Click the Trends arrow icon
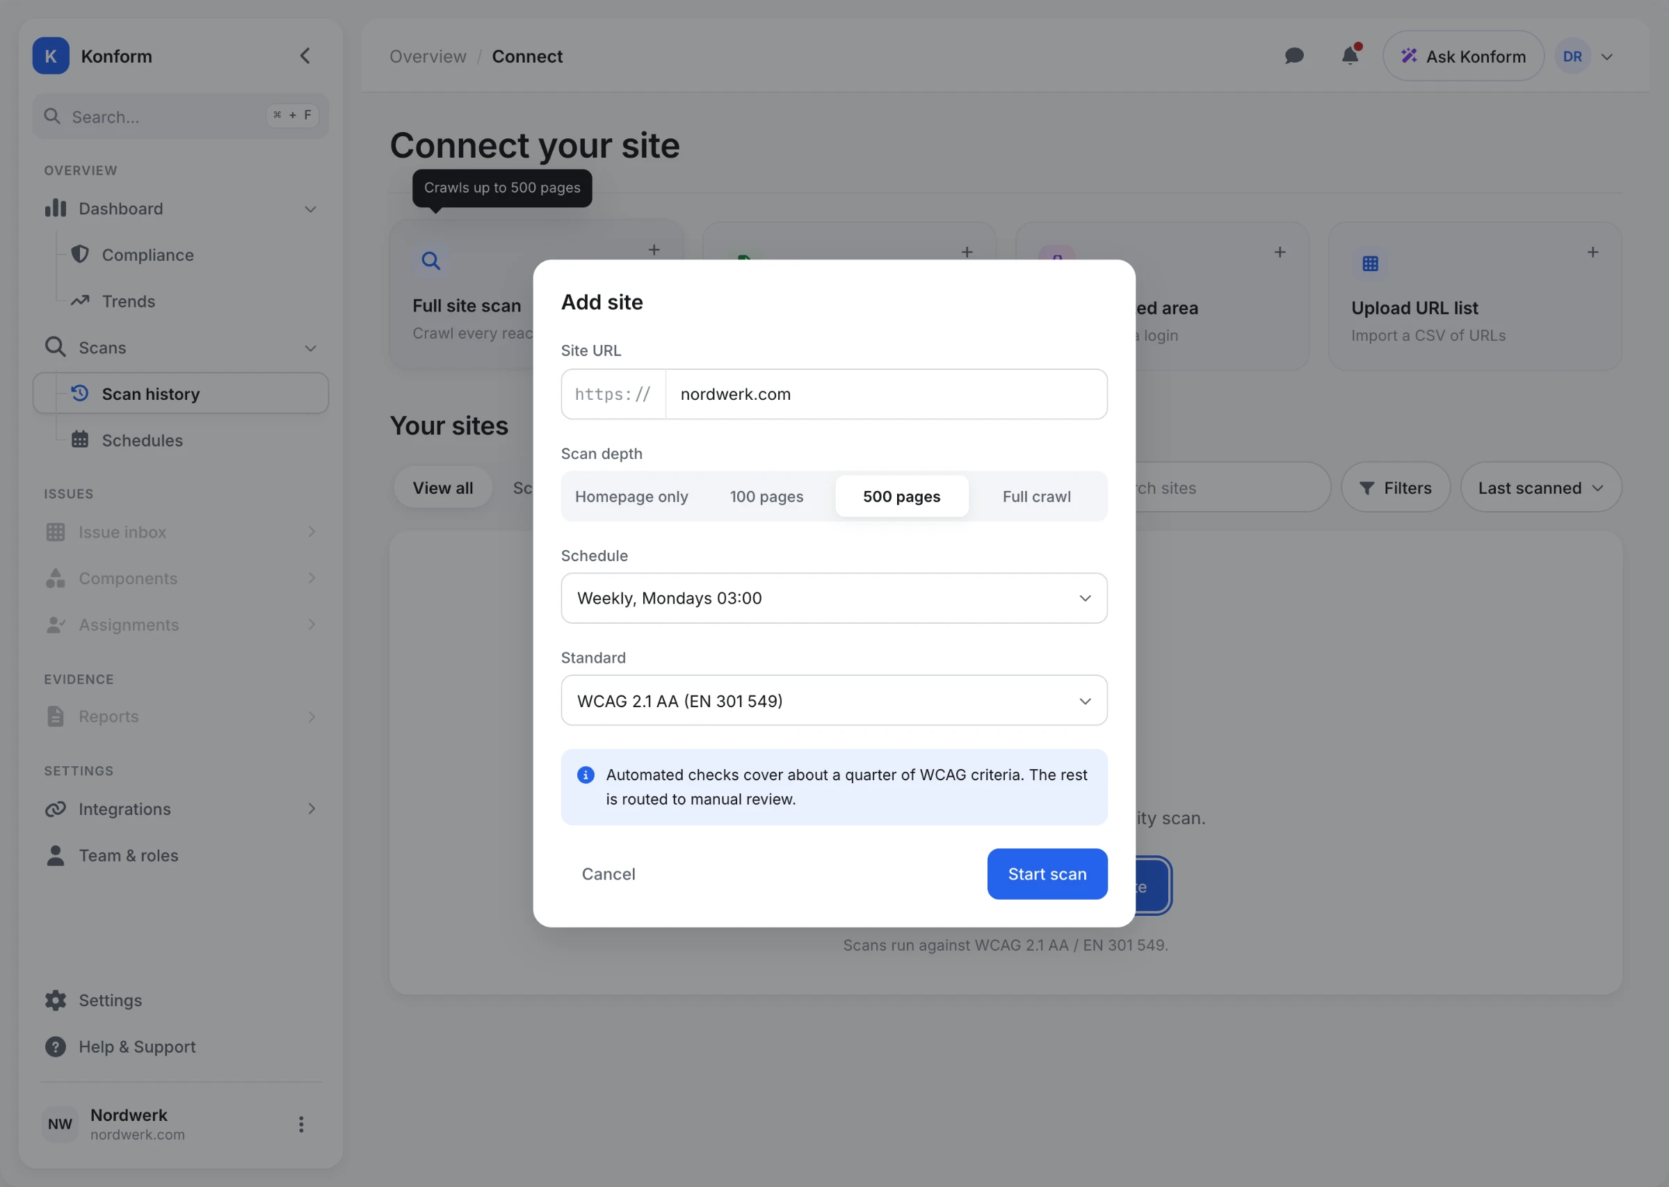The height and width of the screenshot is (1187, 1669). pos(80,301)
